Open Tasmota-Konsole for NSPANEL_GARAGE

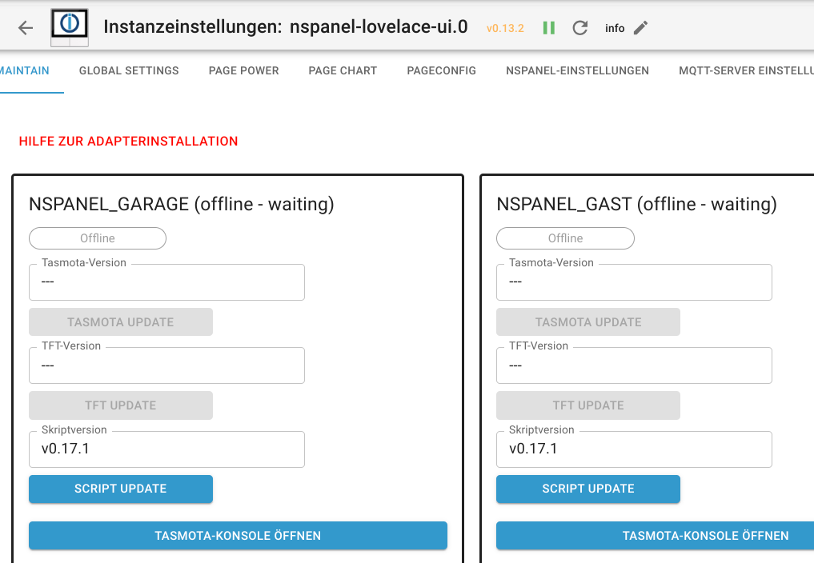[x=238, y=536]
